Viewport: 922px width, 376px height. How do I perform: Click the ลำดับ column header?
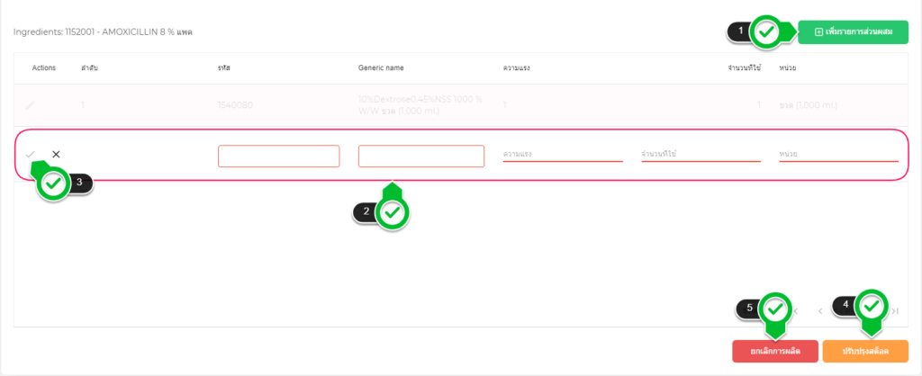tap(89, 68)
